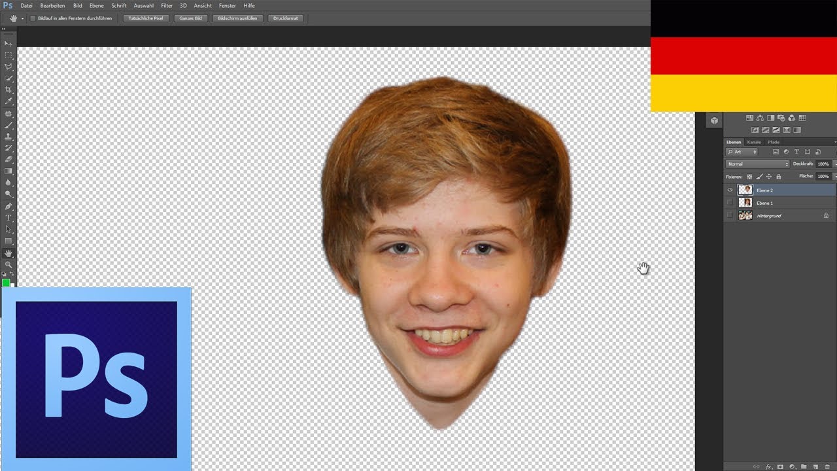Select the Brush tool
This screenshot has width=837, height=471.
[x=9, y=125]
